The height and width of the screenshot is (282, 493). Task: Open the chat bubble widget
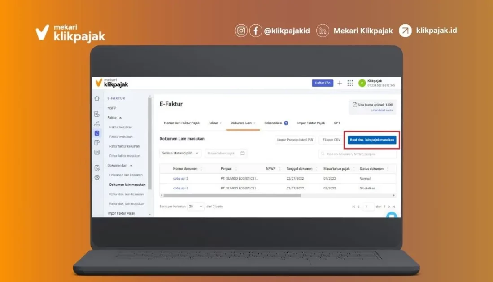pyautogui.click(x=392, y=215)
